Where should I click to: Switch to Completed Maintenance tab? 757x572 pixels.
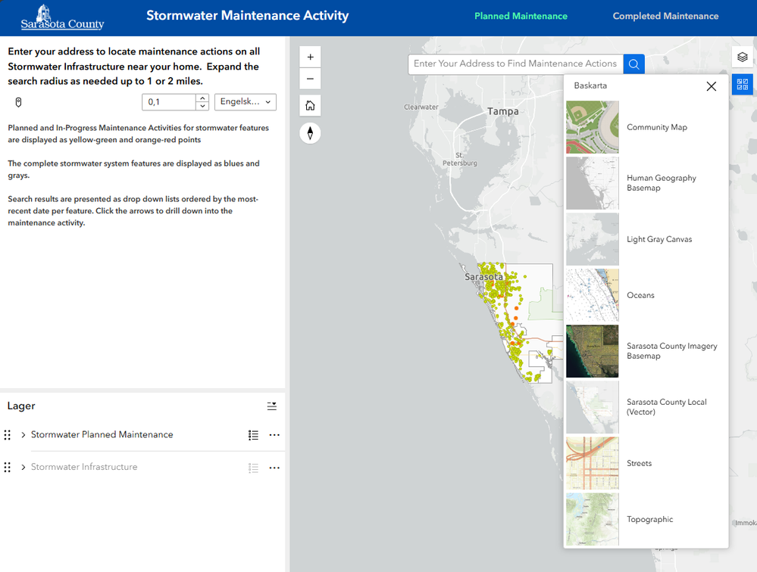pyautogui.click(x=665, y=16)
